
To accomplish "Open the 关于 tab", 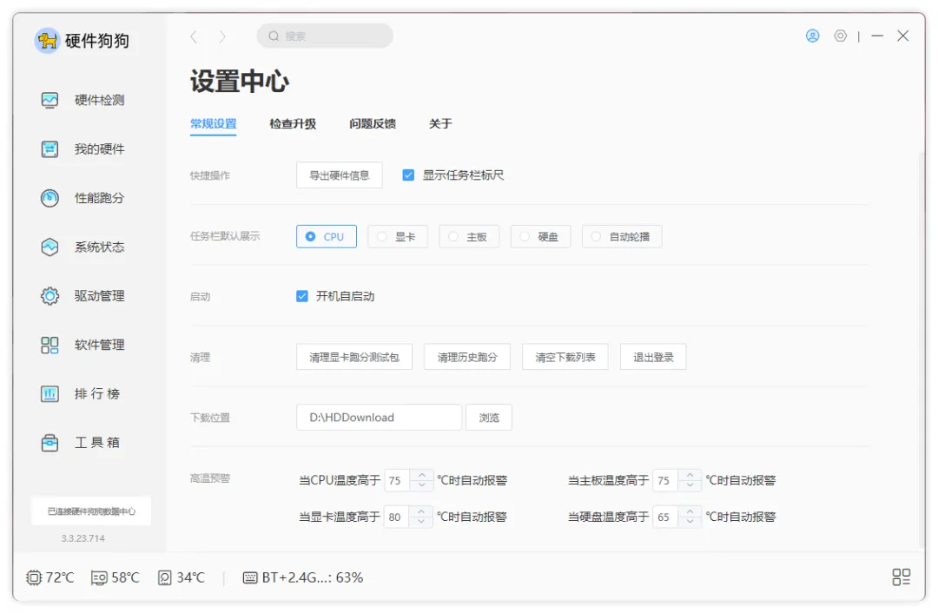I will pyautogui.click(x=441, y=124).
